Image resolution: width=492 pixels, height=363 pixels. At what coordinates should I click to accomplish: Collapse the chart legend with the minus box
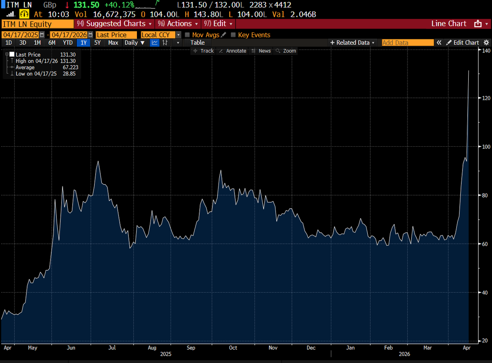point(6,54)
